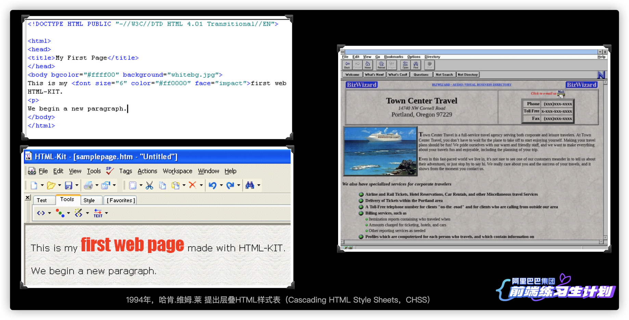Expand the Redo dropdown arrow

click(x=239, y=185)
